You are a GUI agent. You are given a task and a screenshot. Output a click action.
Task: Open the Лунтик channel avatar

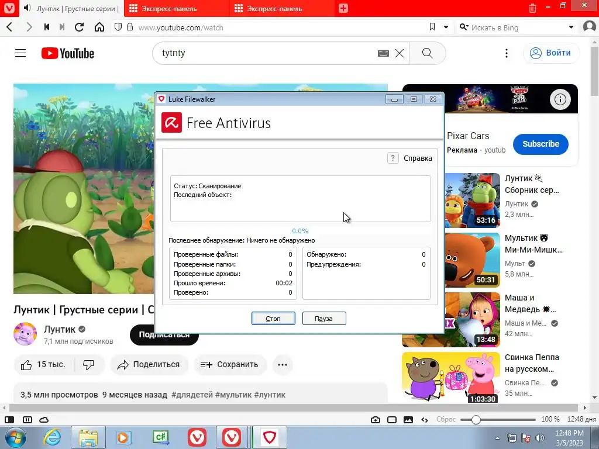click(x=25, y=334)
